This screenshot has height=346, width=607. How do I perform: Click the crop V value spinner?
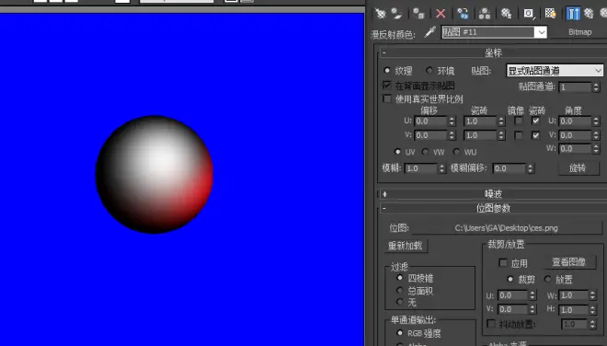click(x=533, y=309)
